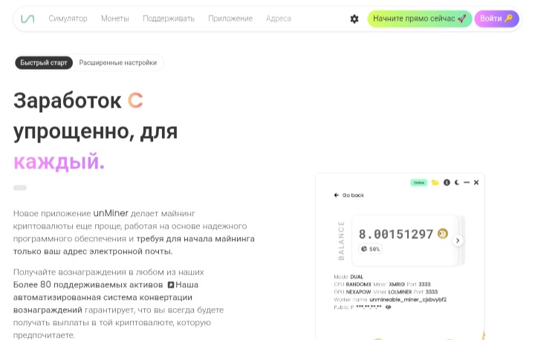Image resolution: width=535 pixels, height=340 pixels.
Task: Click the 50% pie chart badge
Action: tap(370, 249)
